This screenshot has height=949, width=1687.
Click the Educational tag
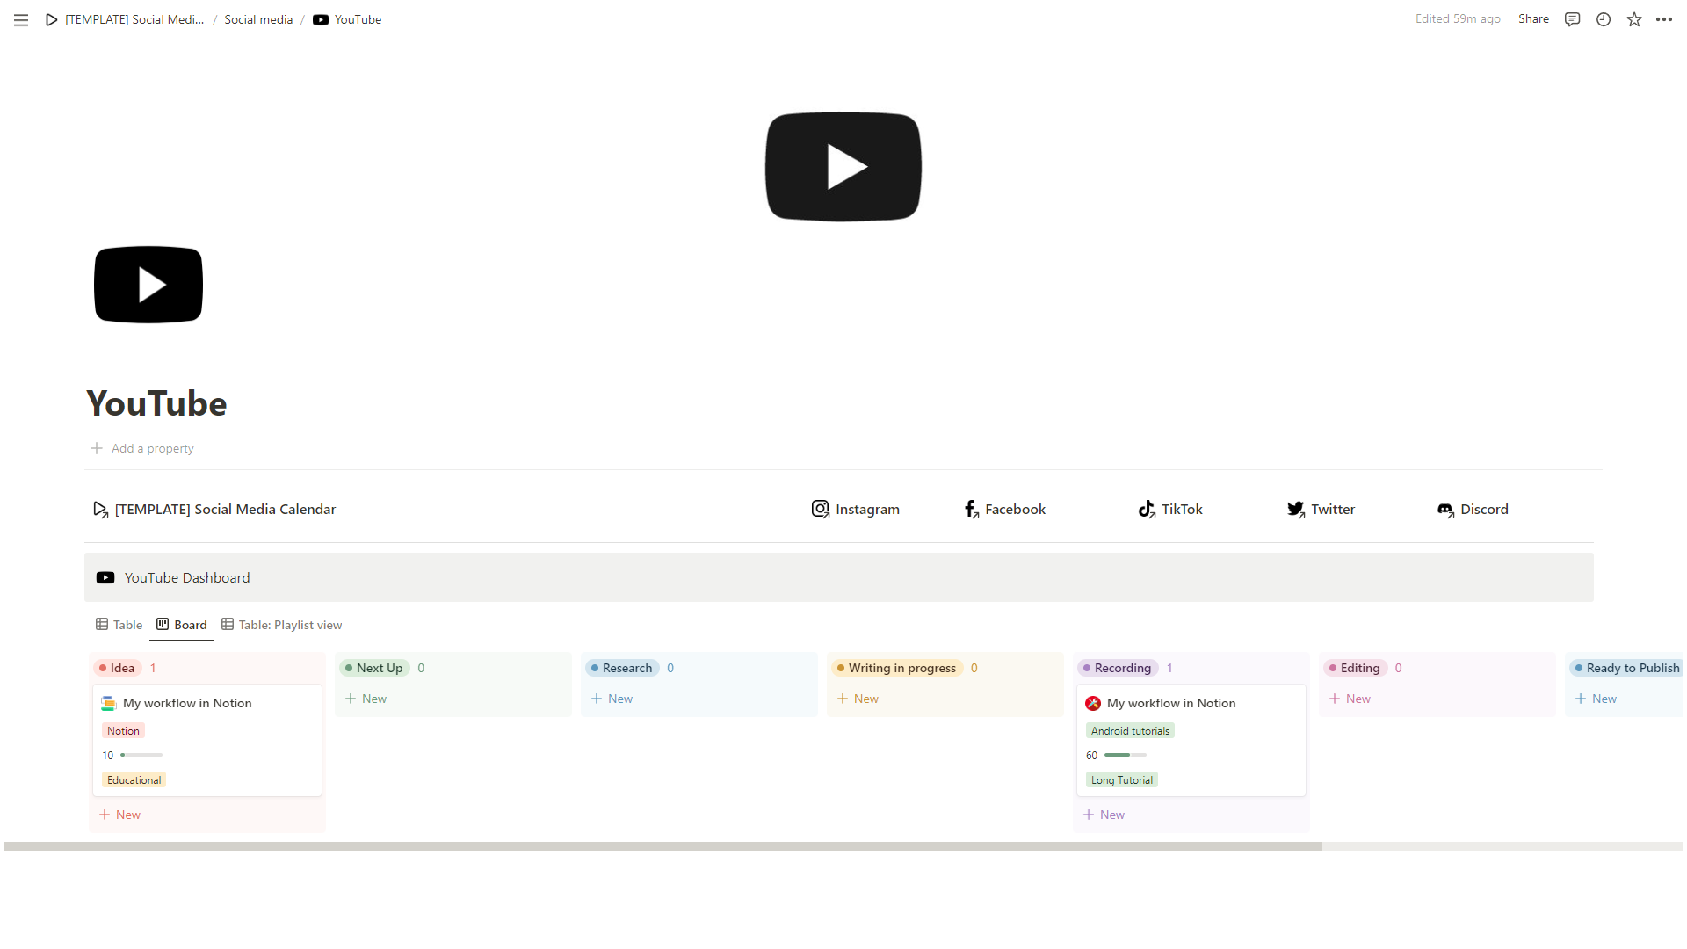pos(134,779)
